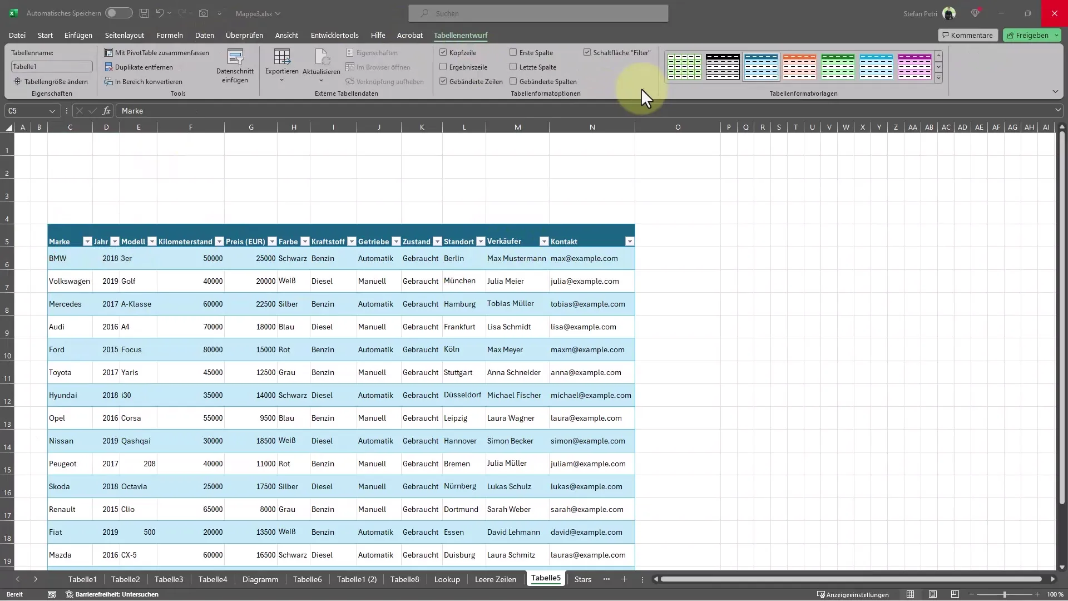The width and height of the screenshot is (1068, 601).
Task: Uncheck Schaltfläche Filter checkbox
Action: [x=587, y=52]
